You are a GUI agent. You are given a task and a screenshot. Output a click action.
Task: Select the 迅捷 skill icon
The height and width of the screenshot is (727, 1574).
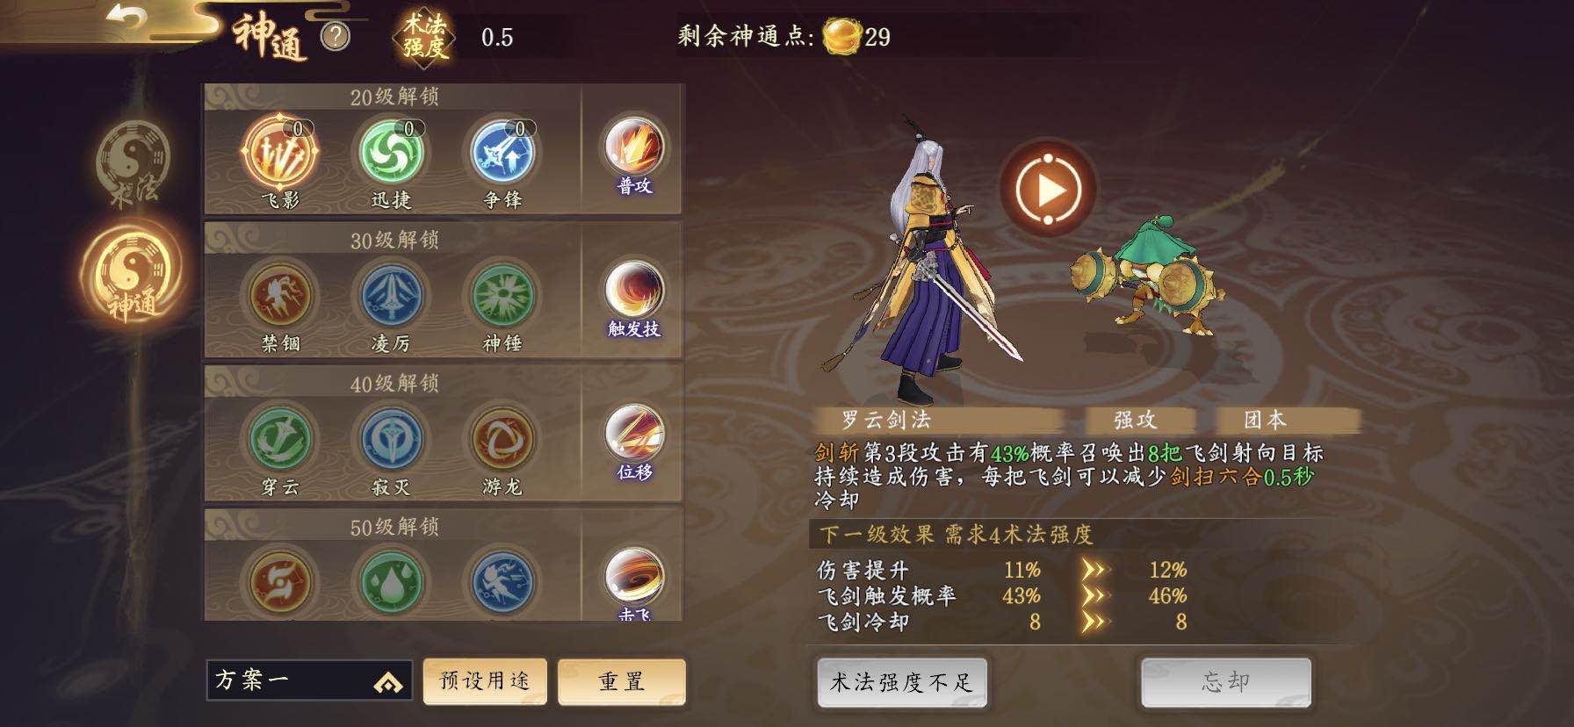391,151
